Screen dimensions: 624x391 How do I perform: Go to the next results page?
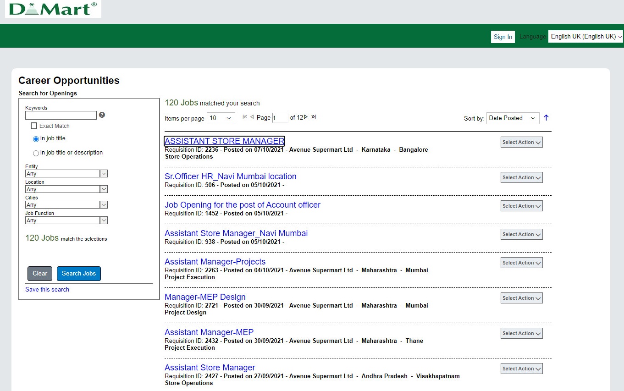coord(306,117)
